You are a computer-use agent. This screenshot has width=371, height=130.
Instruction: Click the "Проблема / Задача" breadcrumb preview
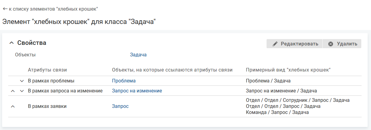click(268, 81)
